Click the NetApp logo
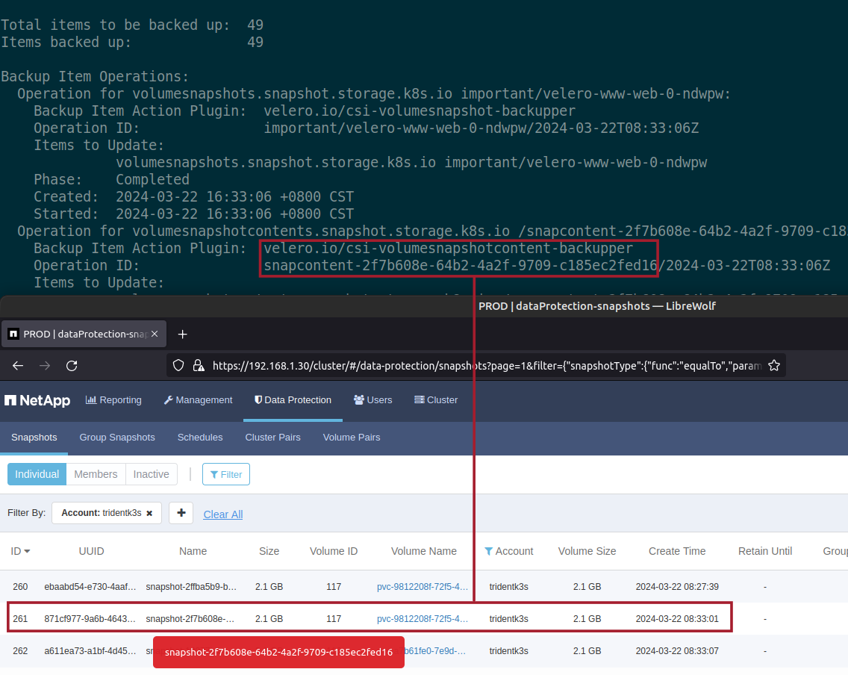The image size is (848, 675). click(37, 400)
